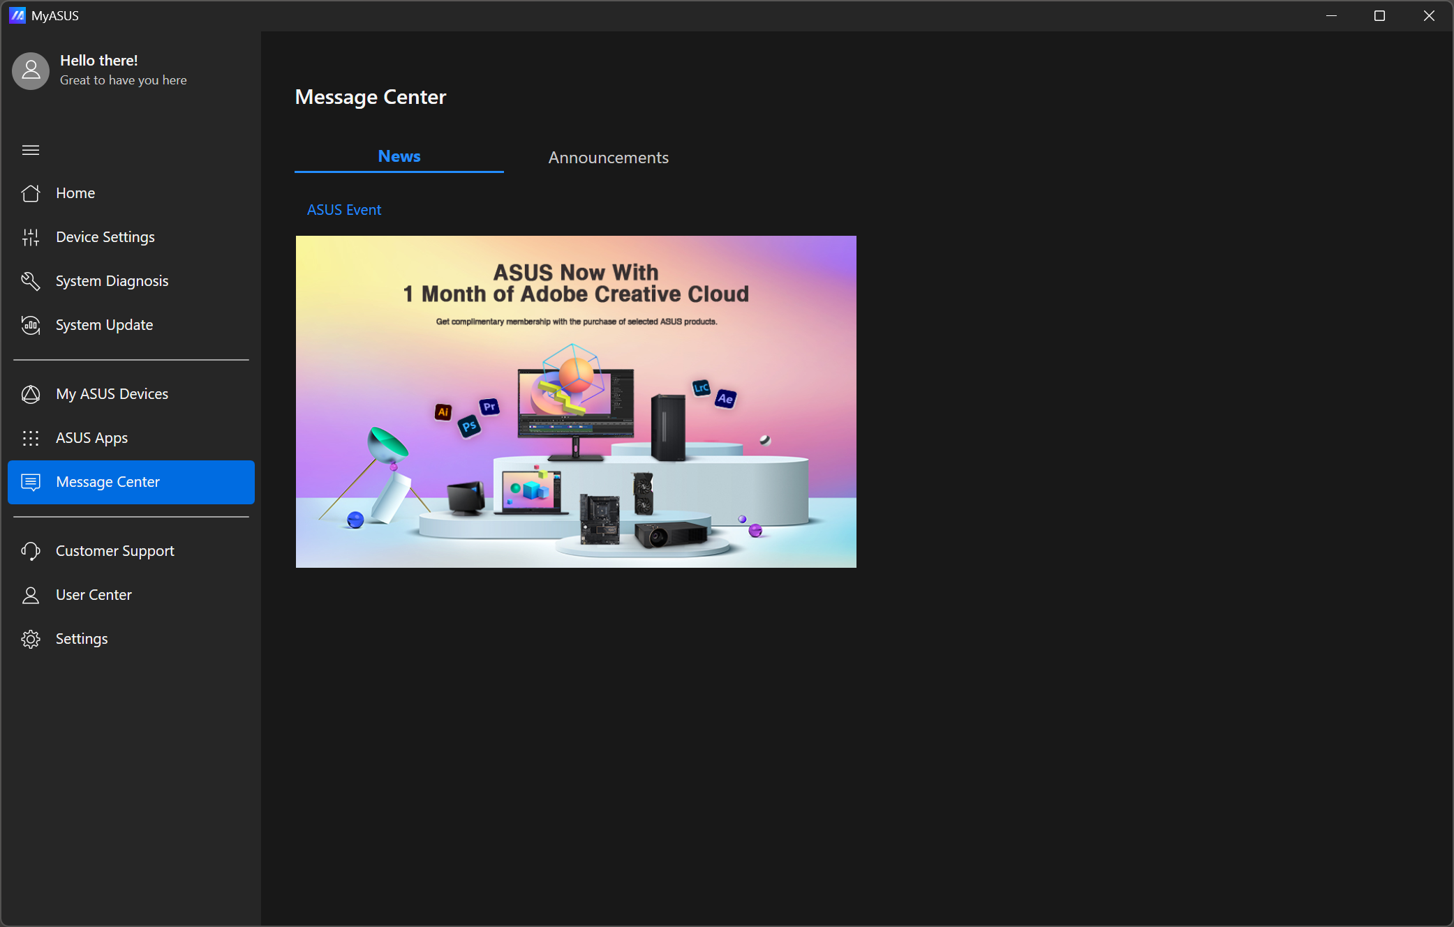Switch to the Announcements tab
The width and height of the screenshot is (1454, 927).
(608, 158)
